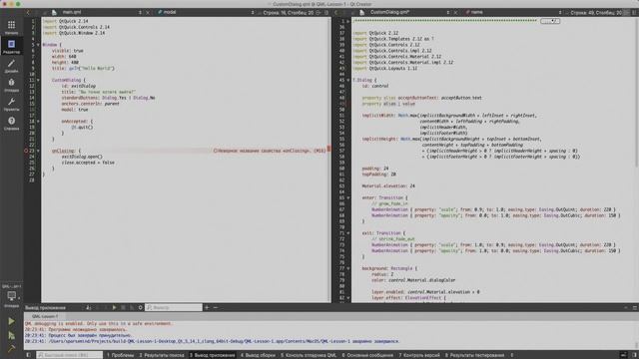Build the project with hammer icon
Image resolution: width=639 pixels, height=359 pixels.
[x=11, y=348]
